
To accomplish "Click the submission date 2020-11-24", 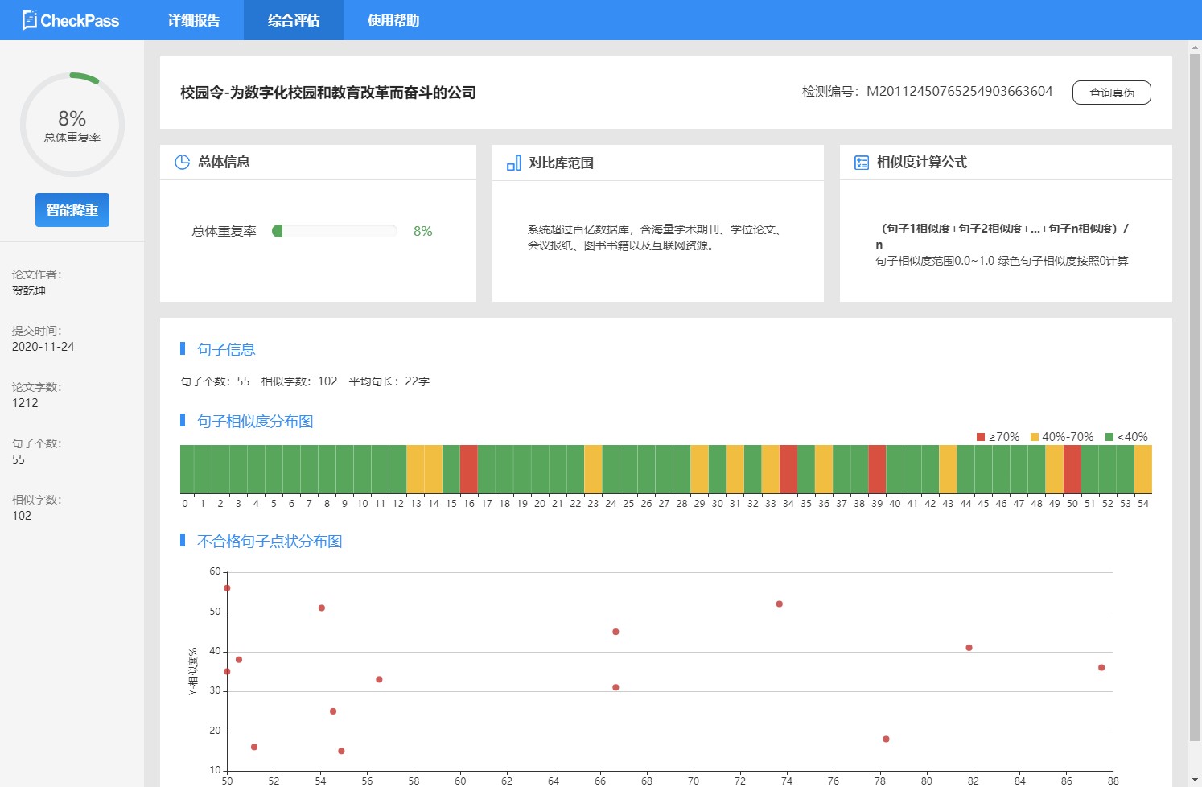I will pos(43,347).
